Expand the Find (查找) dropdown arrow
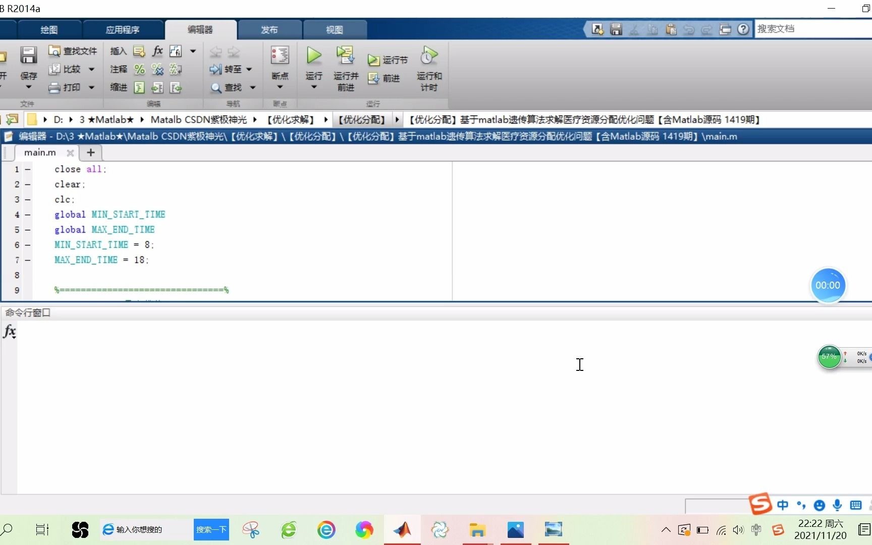872x545 pixels. tap(253, 87)
